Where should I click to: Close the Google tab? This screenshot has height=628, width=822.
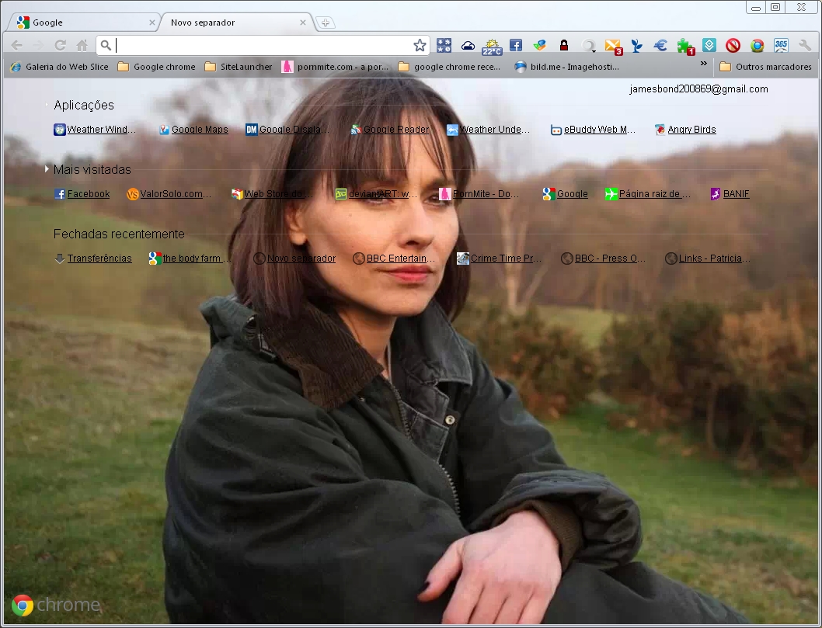tap(152, 23)
